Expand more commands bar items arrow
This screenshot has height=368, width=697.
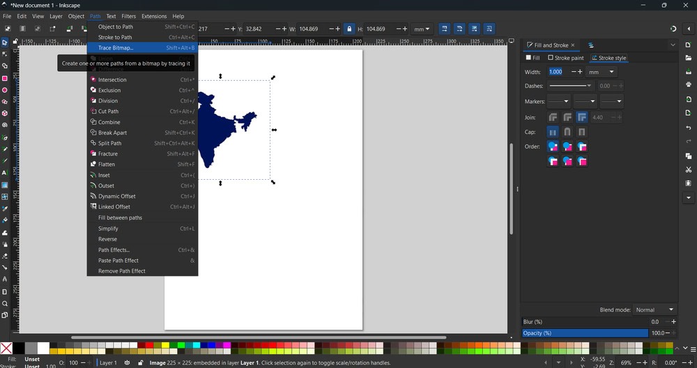coord(689,198)
